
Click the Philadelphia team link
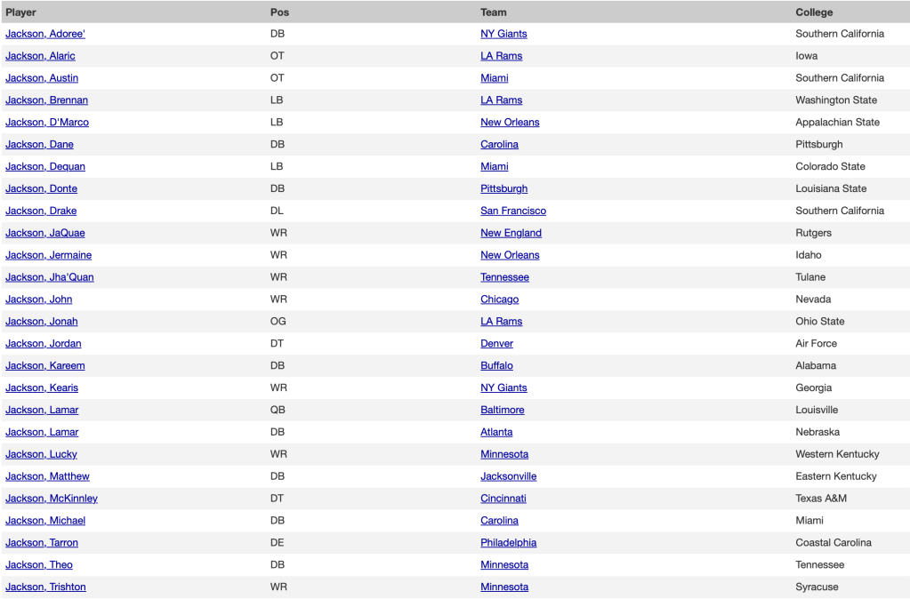coord(509,542)
